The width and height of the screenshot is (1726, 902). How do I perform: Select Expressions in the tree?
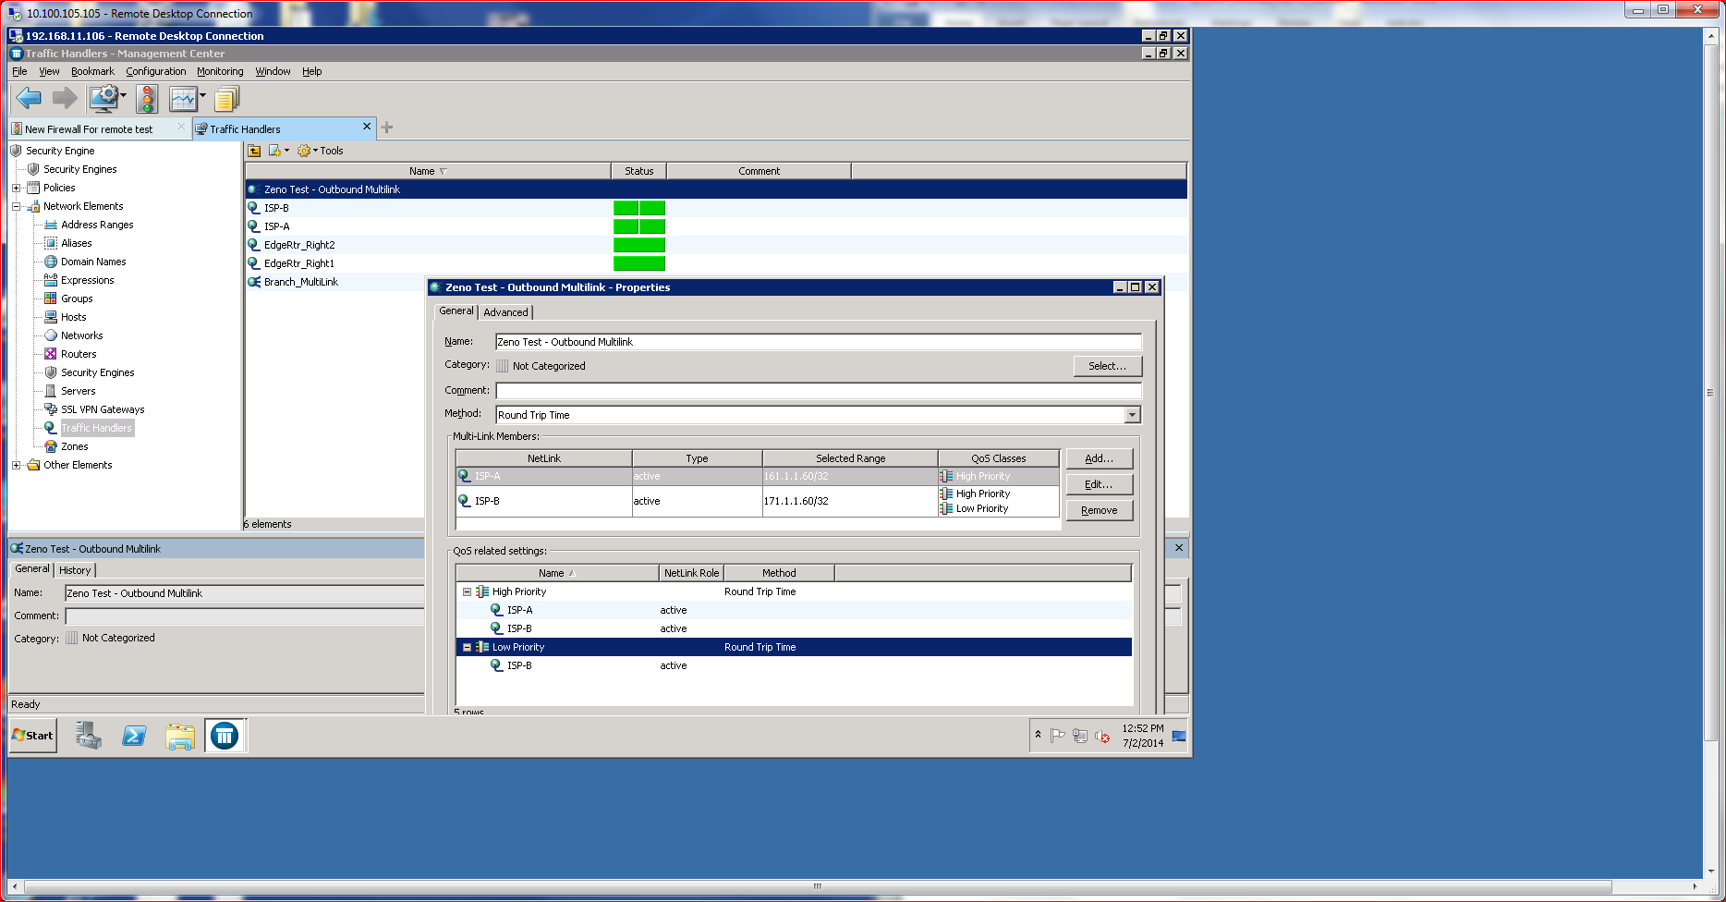(88, 280)
